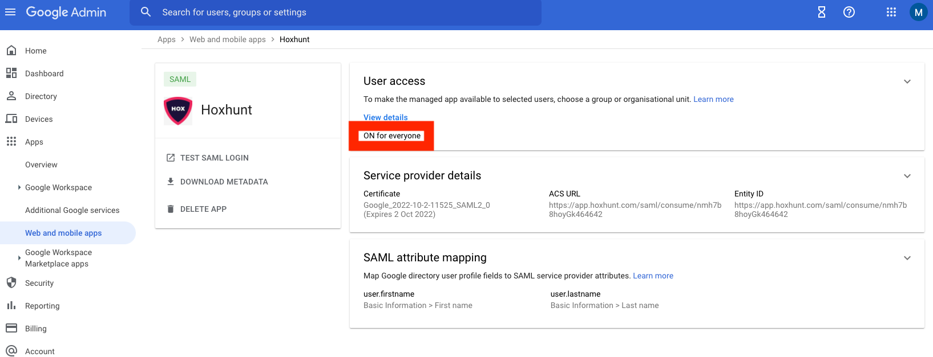The image size is (933, 357).
Task: Expand the User access section chevron
Action: pyautogui.click(x=907, y=81)
